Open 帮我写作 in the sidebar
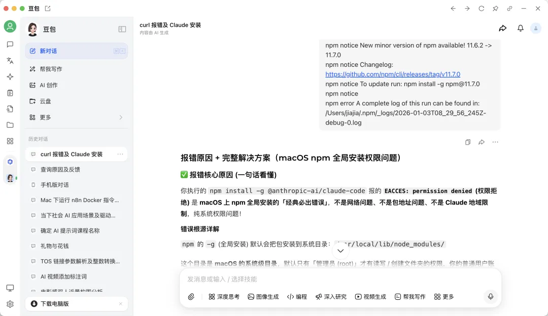The width and height of the screenshot is (548, 316). click(x=77, y=69)
